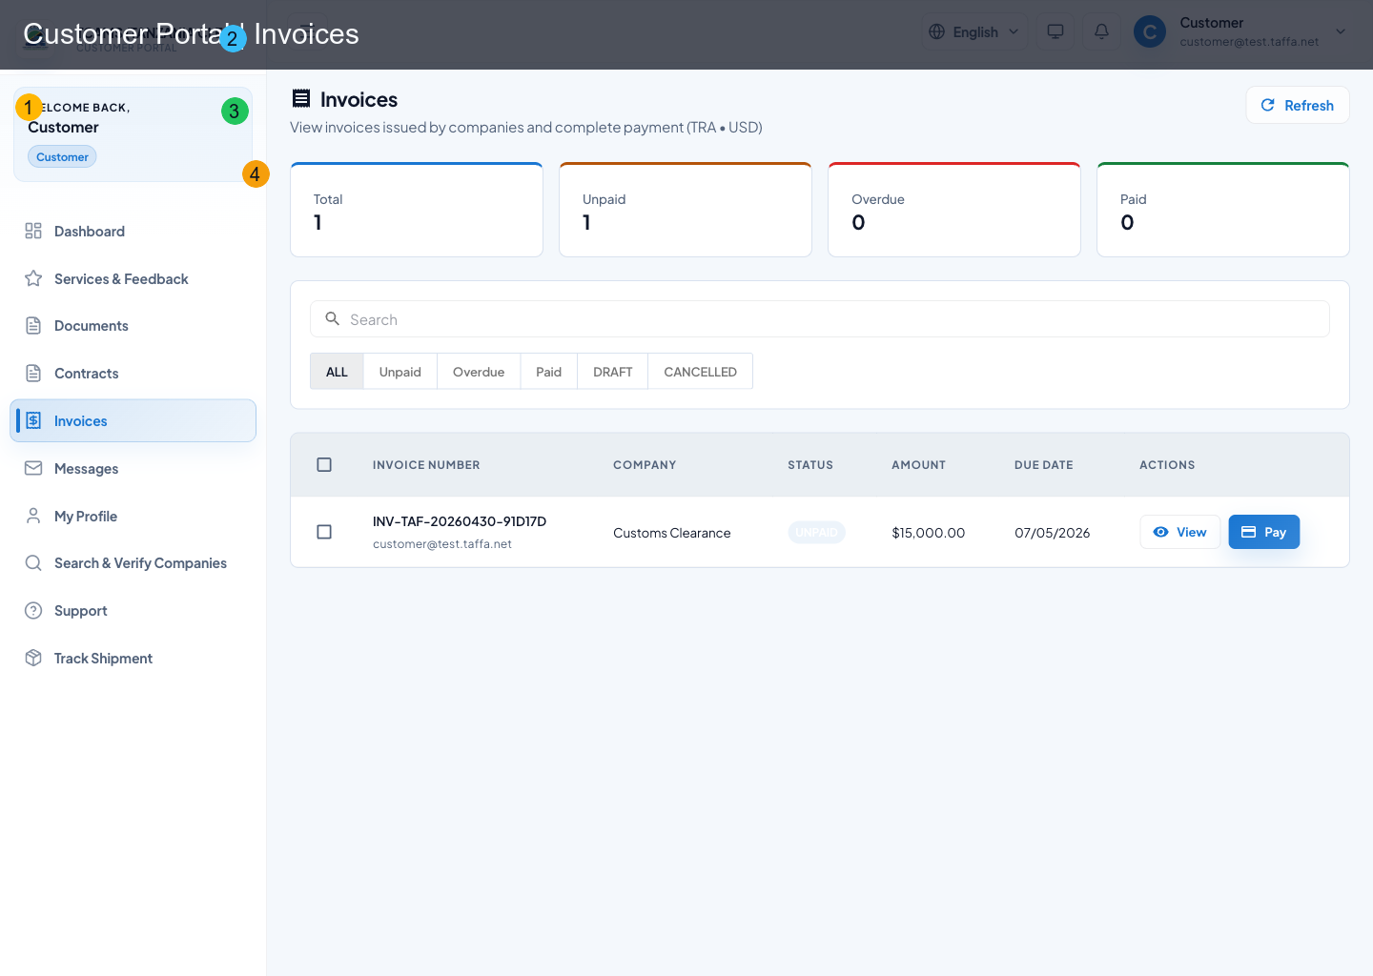The image size is (1373, 976).
Task: Click View button for the invoice
Action: tap(1180, 532)
